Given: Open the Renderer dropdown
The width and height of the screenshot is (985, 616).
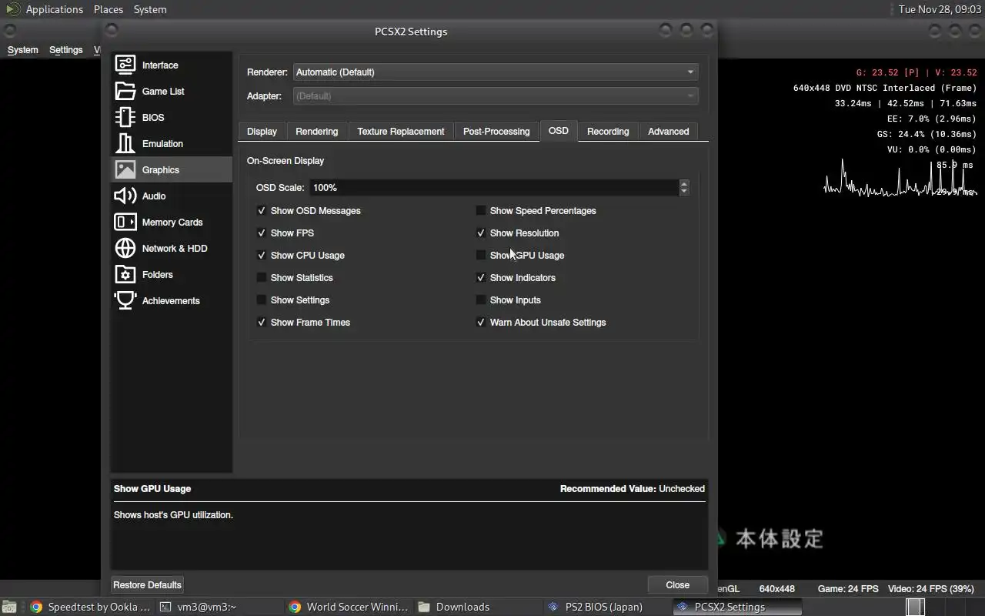Looking at the screenshot, I should (x=496, y=72).
